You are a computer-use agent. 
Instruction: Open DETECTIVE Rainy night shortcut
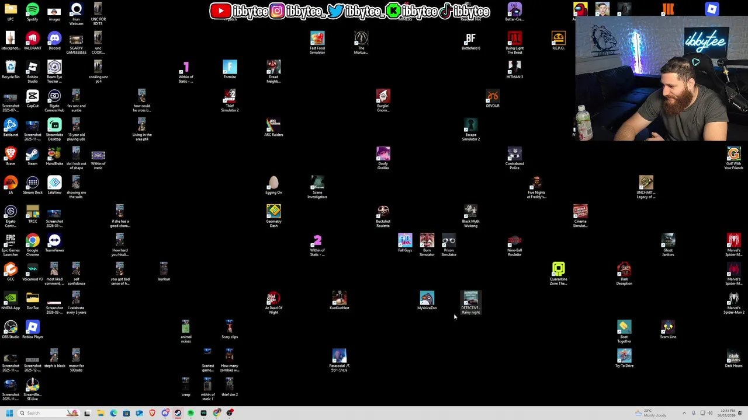tap(470, 303)
